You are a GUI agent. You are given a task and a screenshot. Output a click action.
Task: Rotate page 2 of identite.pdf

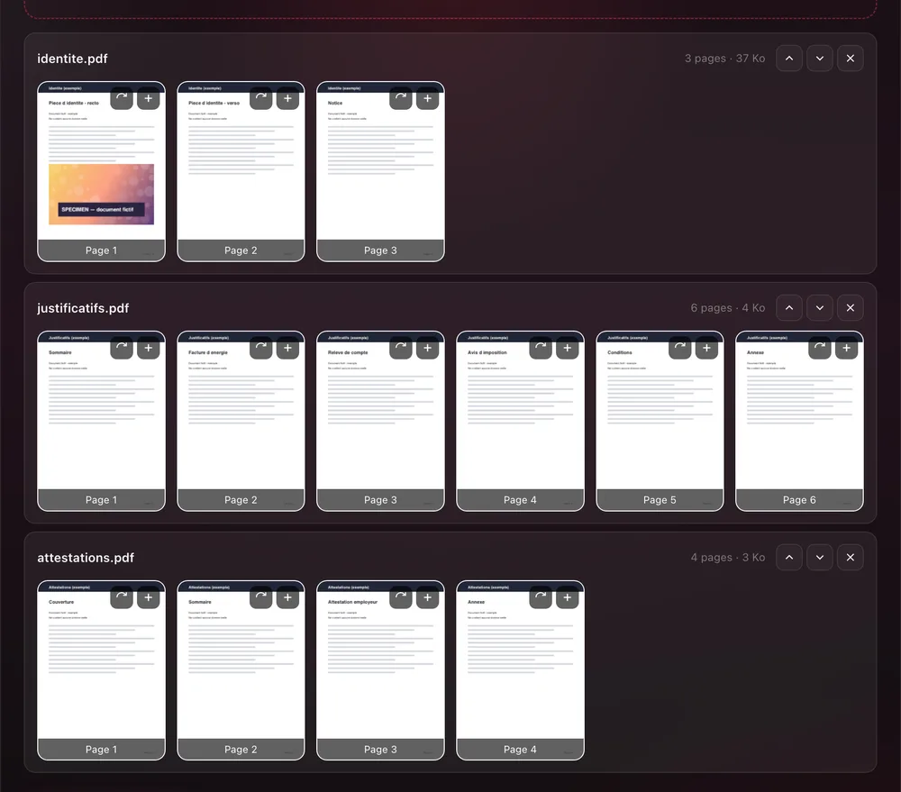tap(261, 97)
